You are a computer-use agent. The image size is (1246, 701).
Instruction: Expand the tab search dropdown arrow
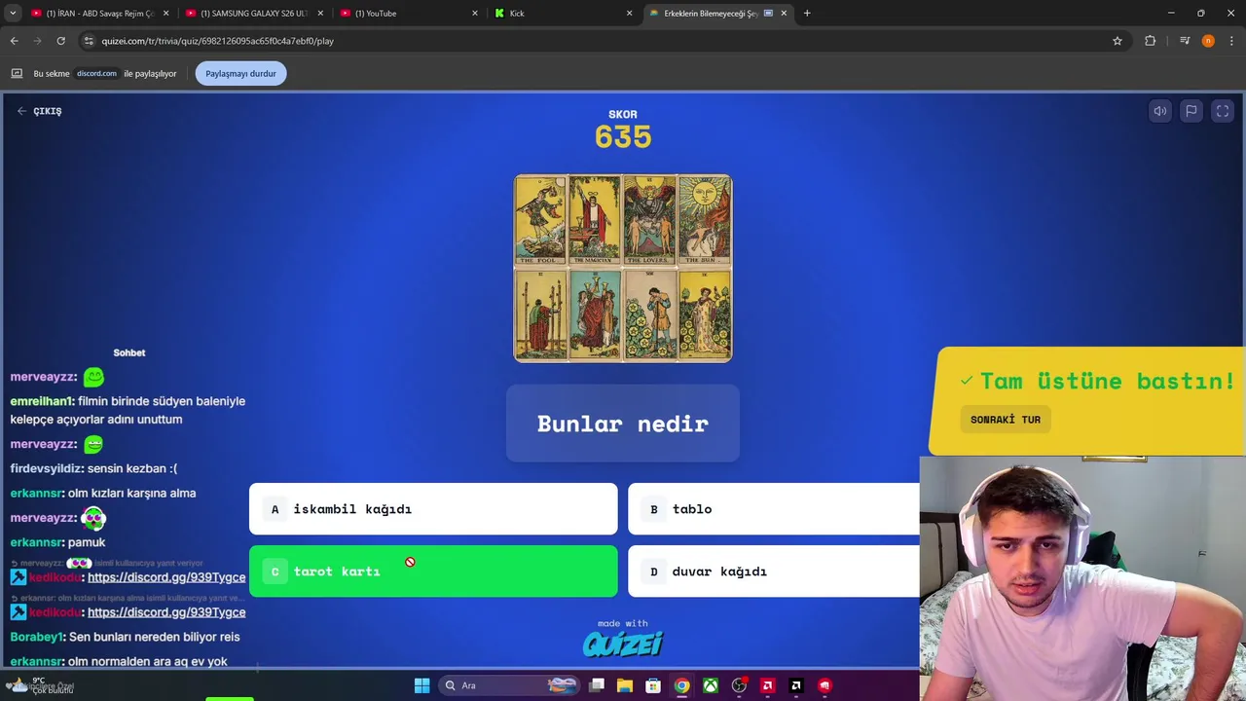coord(13,14)
